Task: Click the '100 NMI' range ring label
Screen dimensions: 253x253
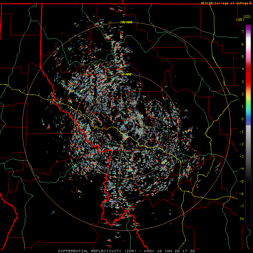Action: (x=126, y=22)
